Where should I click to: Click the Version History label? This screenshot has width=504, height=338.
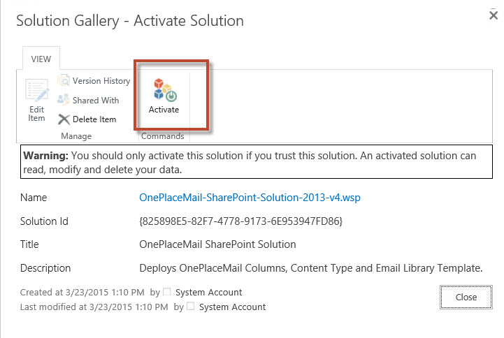click(101, 81)
